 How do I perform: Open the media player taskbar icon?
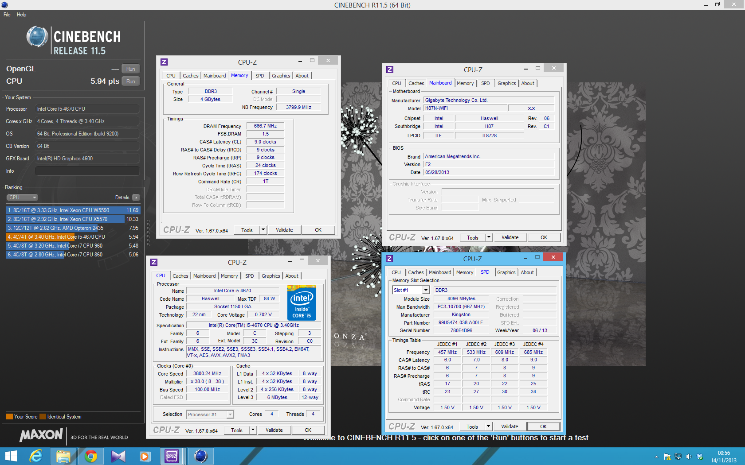pyautogui.click(x=145, y=456)
